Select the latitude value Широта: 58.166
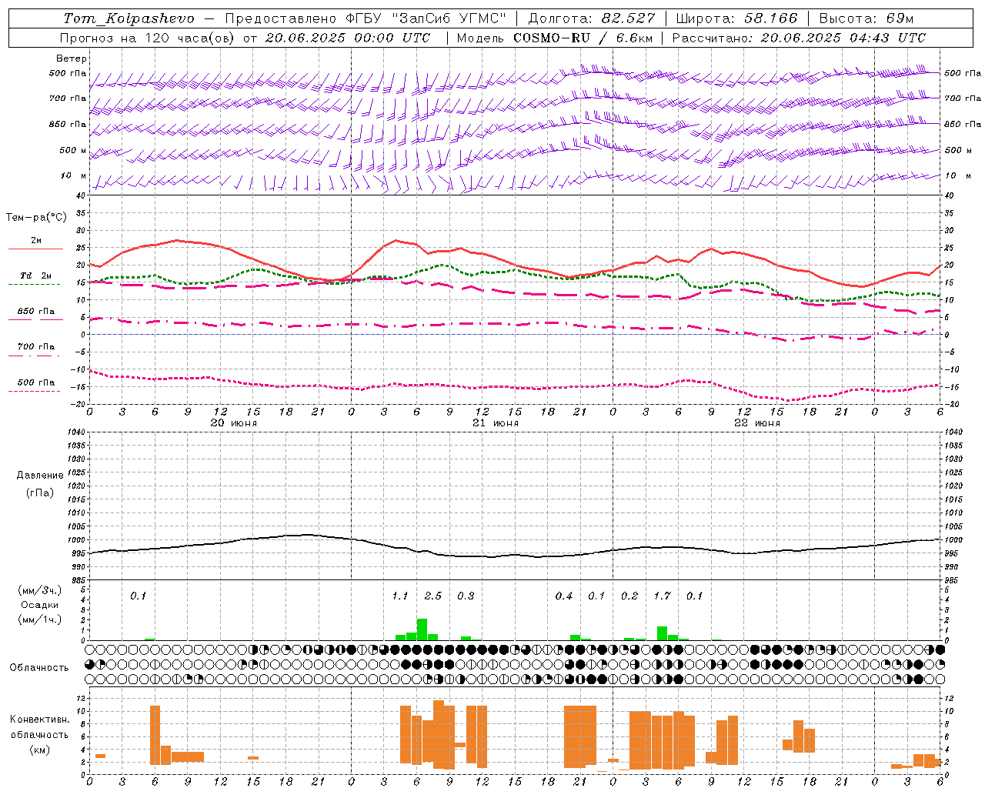The width and height of the screenshot is (985, 788). tap(737, 18)
